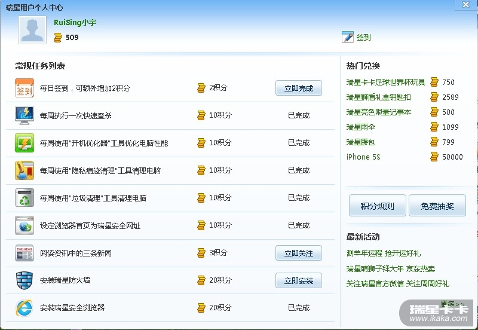Open 瑞星腰包 exchange item

[x=361, y=142]
